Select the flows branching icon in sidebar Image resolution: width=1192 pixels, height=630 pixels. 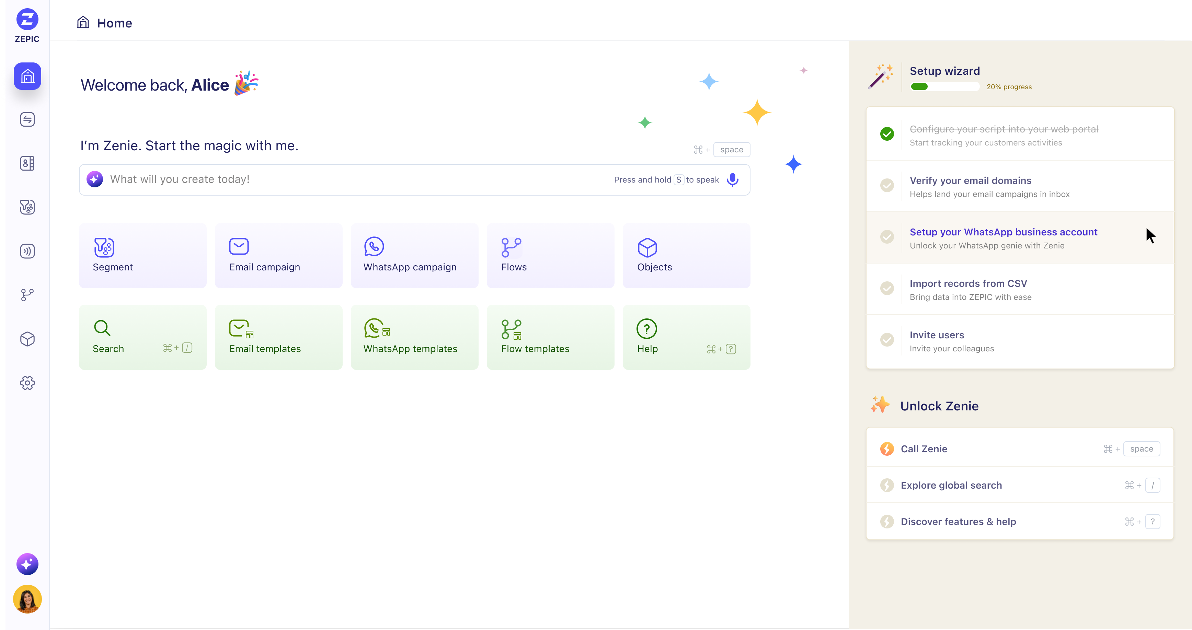pos(27,295)
